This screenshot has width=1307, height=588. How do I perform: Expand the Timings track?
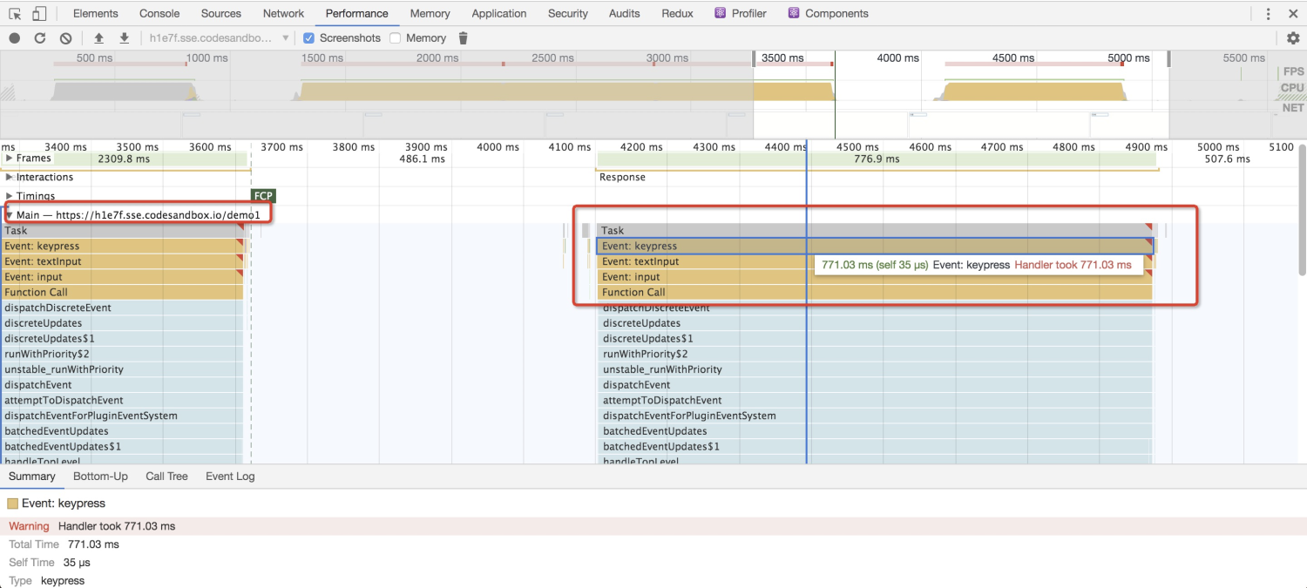tap(10, 196)
